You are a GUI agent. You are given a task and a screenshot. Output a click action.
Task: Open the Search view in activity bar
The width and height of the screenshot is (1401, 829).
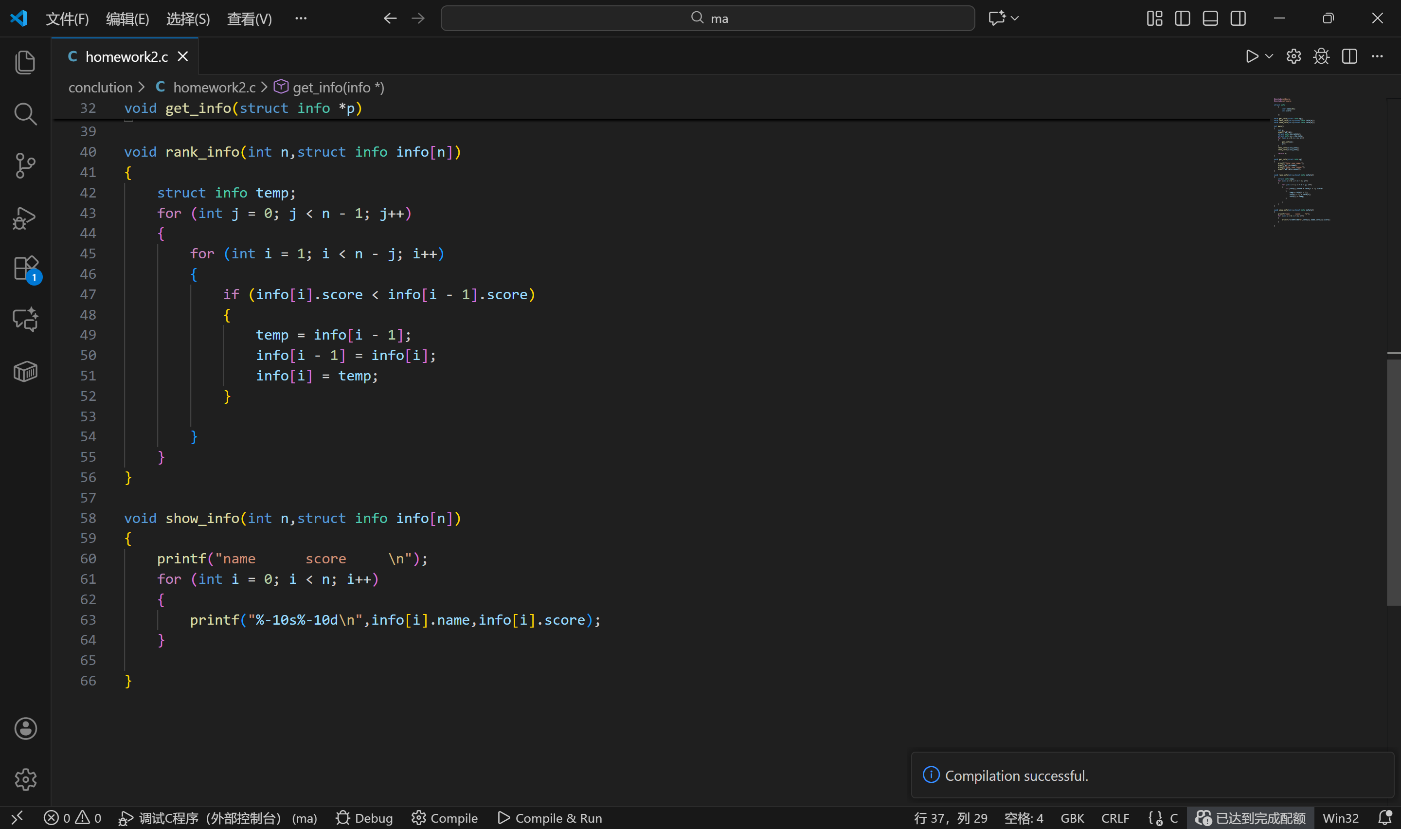[x=25, y=114]
